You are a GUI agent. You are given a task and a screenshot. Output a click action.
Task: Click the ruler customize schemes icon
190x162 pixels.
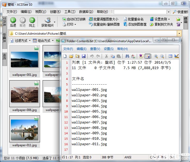(176, 56)
